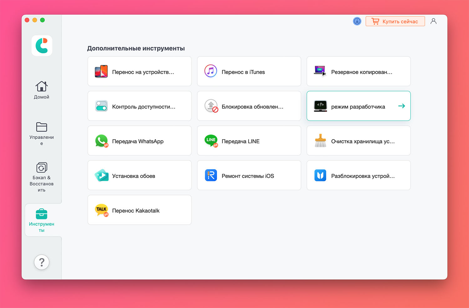Open Контроль доступности tool
The height and width of the screenshot is (308, 469).
click(139, 106)
